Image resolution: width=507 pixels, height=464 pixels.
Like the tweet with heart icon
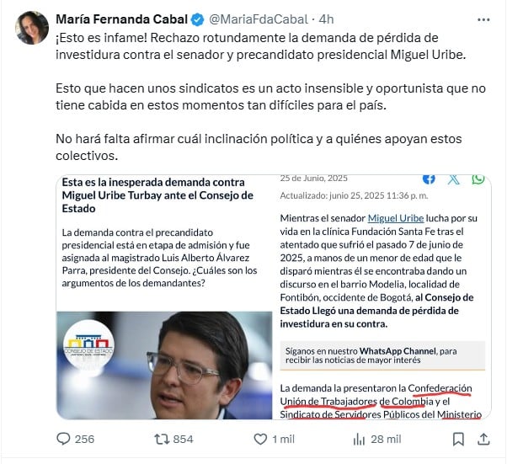[260, 439]
